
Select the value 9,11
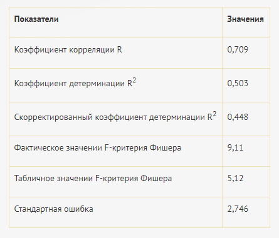[235, 147]
